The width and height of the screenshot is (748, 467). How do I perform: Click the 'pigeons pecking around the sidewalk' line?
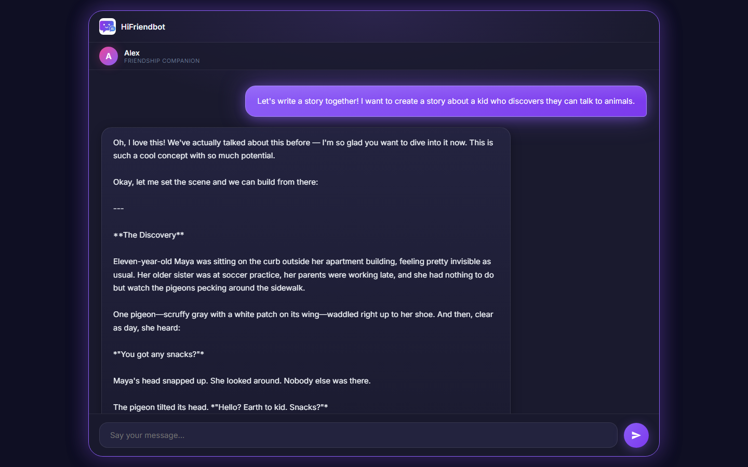(209, 288)
